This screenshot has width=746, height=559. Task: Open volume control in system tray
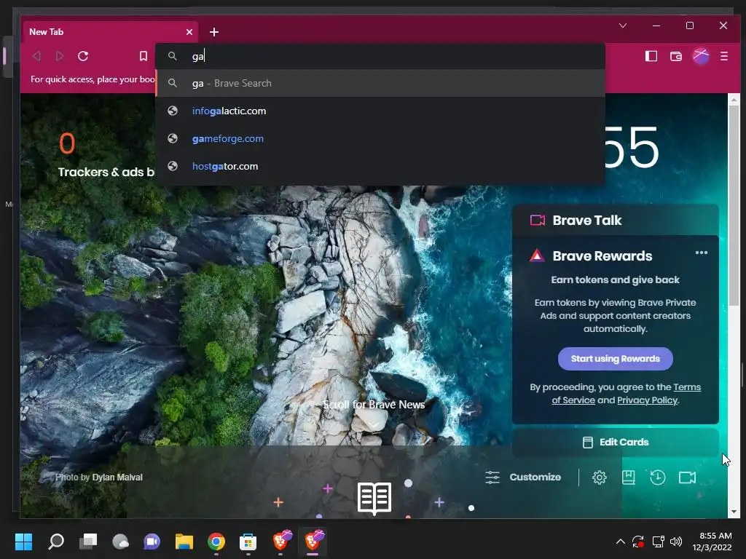click(675, 542)
